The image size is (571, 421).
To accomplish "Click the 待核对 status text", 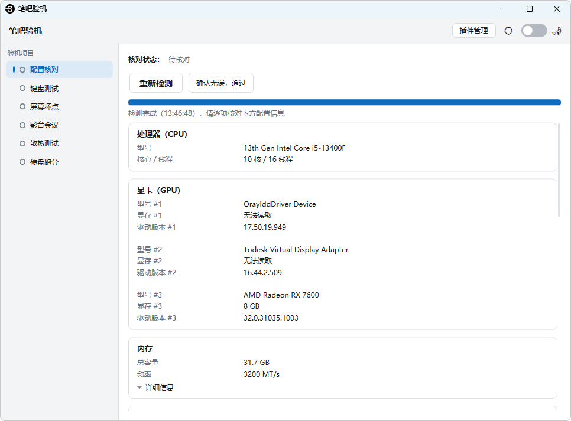I will 179,59.
